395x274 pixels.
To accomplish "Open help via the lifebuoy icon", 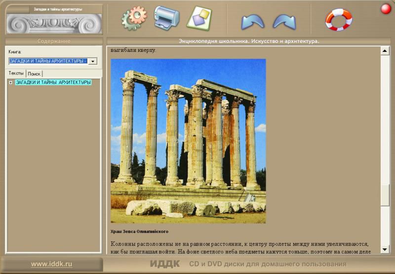I will pos(338,19).
